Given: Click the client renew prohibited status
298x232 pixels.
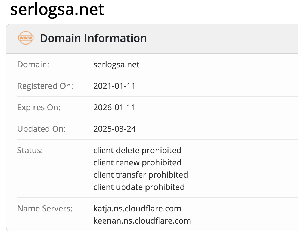Looking at the screenshot, I should pos(137,163).
